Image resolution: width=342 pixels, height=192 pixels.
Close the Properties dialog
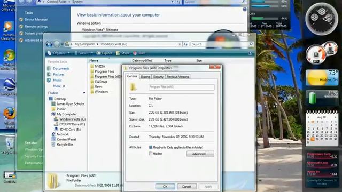215,67
